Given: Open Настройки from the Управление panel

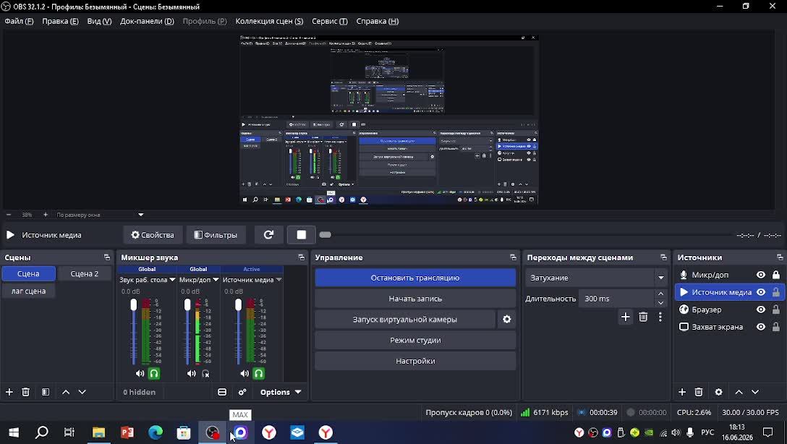Looking at the screenshot, I should point(415,361).
